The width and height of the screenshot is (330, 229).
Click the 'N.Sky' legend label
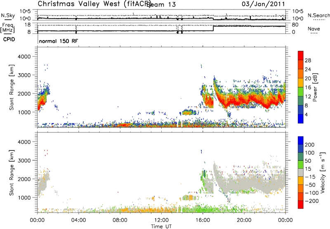tap(8, 15)
